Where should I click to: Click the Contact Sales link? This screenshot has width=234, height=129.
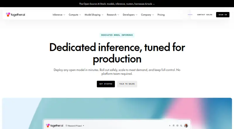tap(204, 15)
